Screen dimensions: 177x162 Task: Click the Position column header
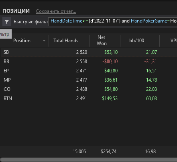click(x=22, y=41)
